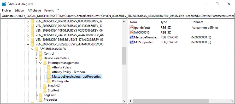The width and height of the screenshot is (235, 104).
Task: Click the LogConf folder icon
Action: tap(41, 95)
